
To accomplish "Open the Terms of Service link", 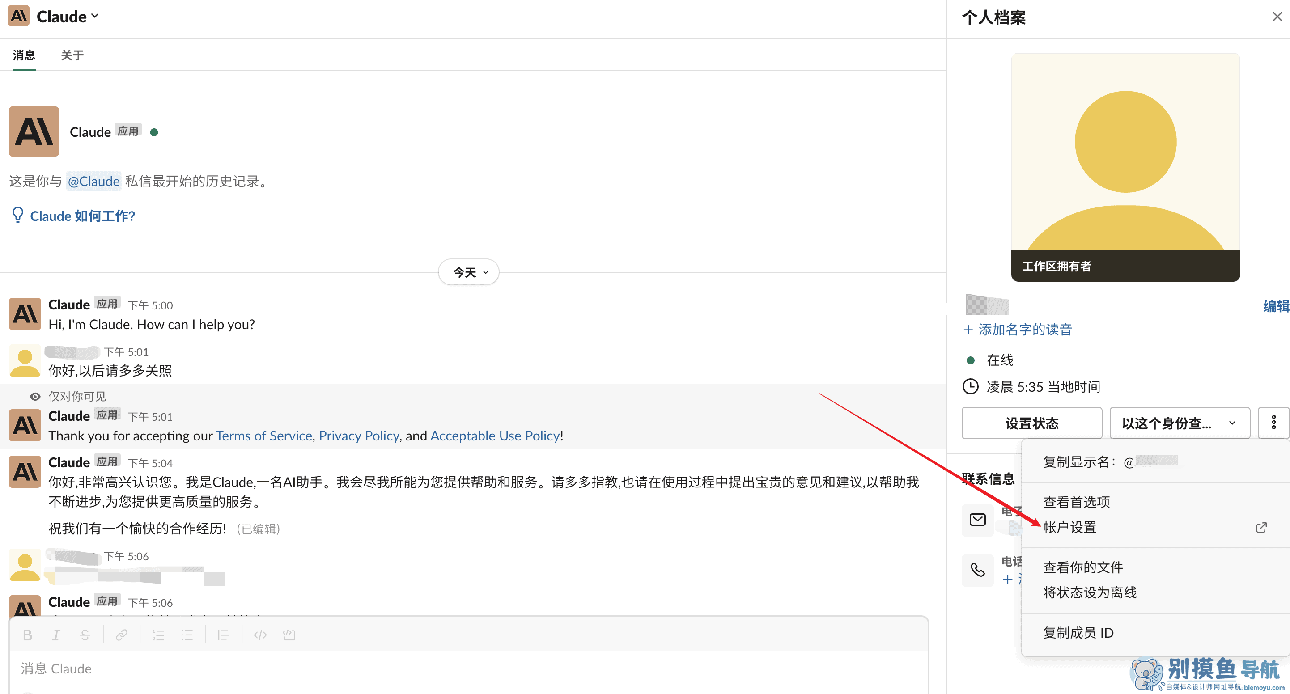I will pos(264,436).
